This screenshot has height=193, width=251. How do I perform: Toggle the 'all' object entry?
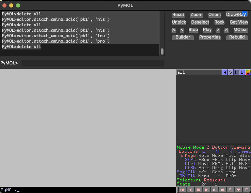(199, 72)
